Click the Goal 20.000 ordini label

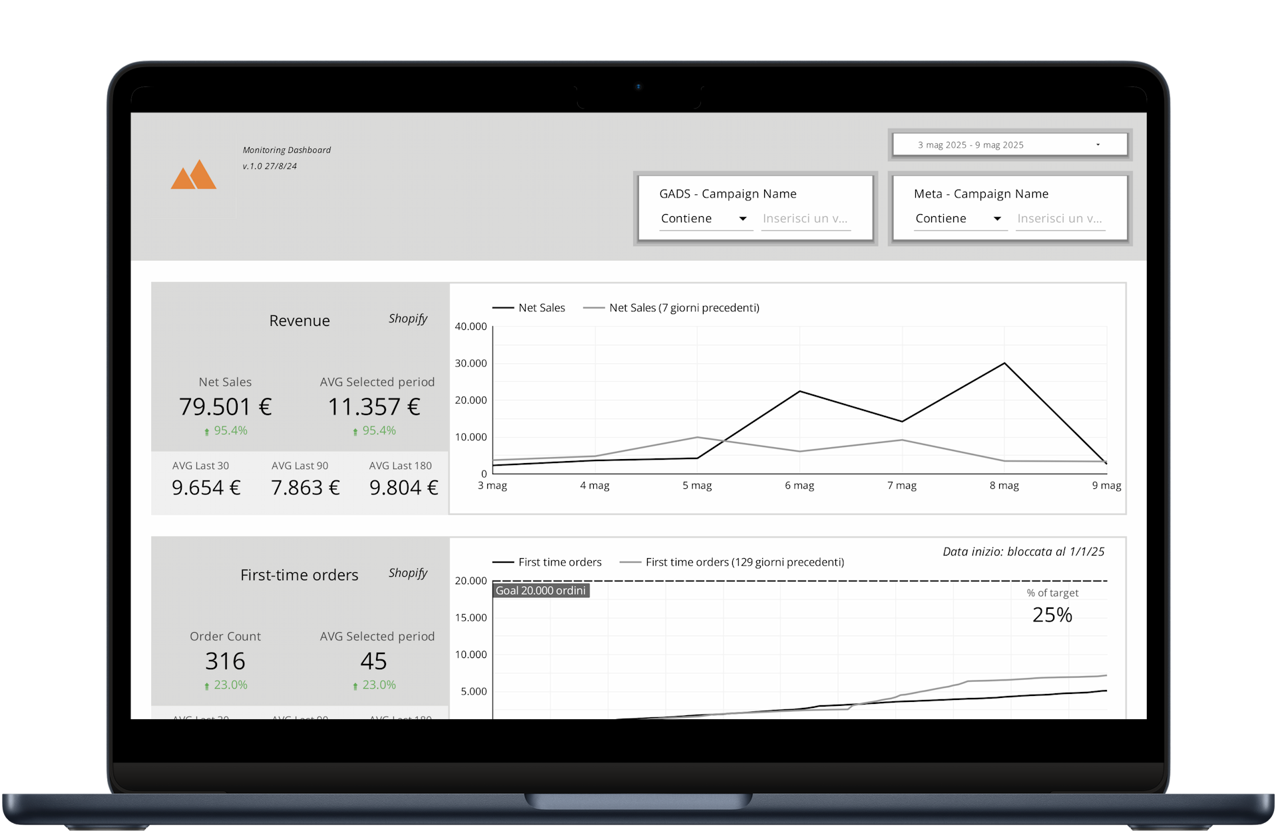point(540,590)
